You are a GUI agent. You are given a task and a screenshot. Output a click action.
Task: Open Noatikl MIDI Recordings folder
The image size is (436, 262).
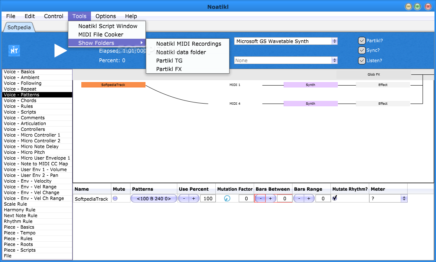188,44
